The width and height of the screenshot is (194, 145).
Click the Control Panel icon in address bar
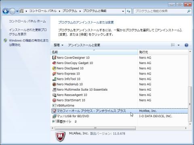(22, 11)
